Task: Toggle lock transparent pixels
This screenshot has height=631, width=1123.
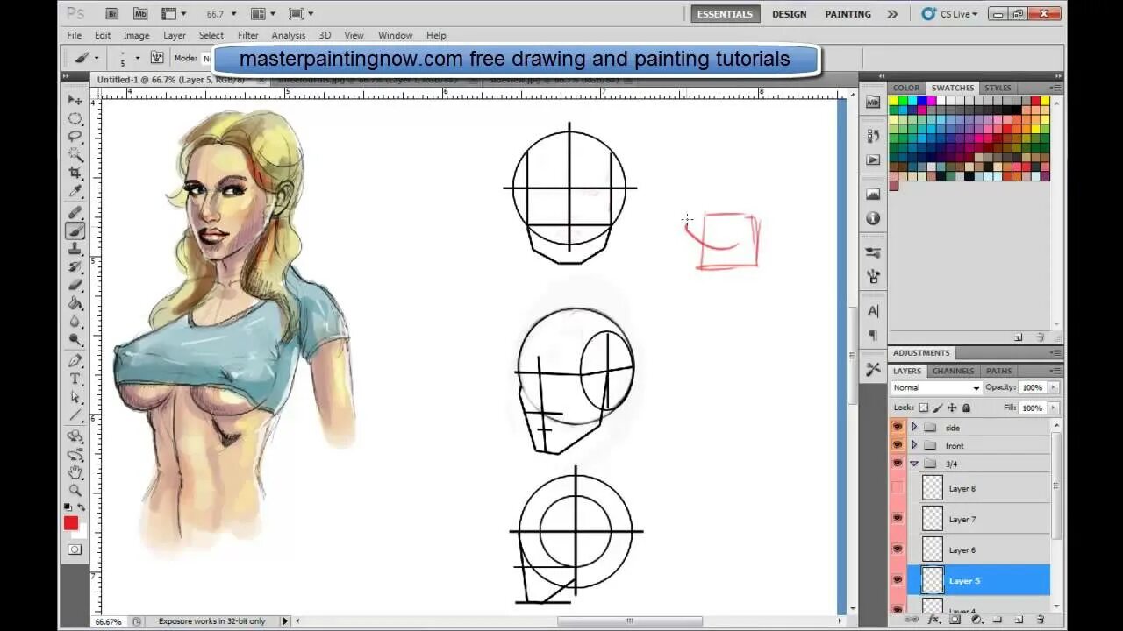Action: pos(923,408)
